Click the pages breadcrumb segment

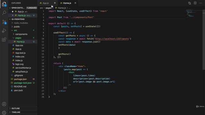tap(48, 8)
